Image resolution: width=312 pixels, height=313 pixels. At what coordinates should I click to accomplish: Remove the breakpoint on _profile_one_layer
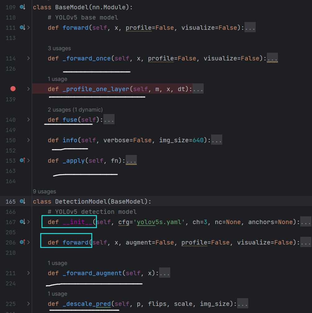[x=13, y=89]
